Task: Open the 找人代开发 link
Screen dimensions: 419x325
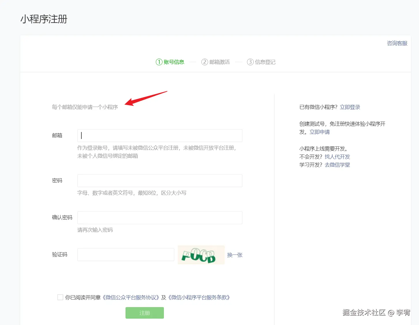Action: tap(337, 157)
